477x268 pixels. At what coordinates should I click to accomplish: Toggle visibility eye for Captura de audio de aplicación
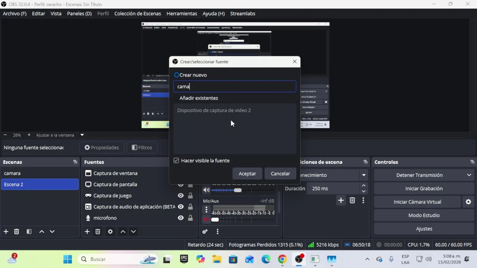181,207
